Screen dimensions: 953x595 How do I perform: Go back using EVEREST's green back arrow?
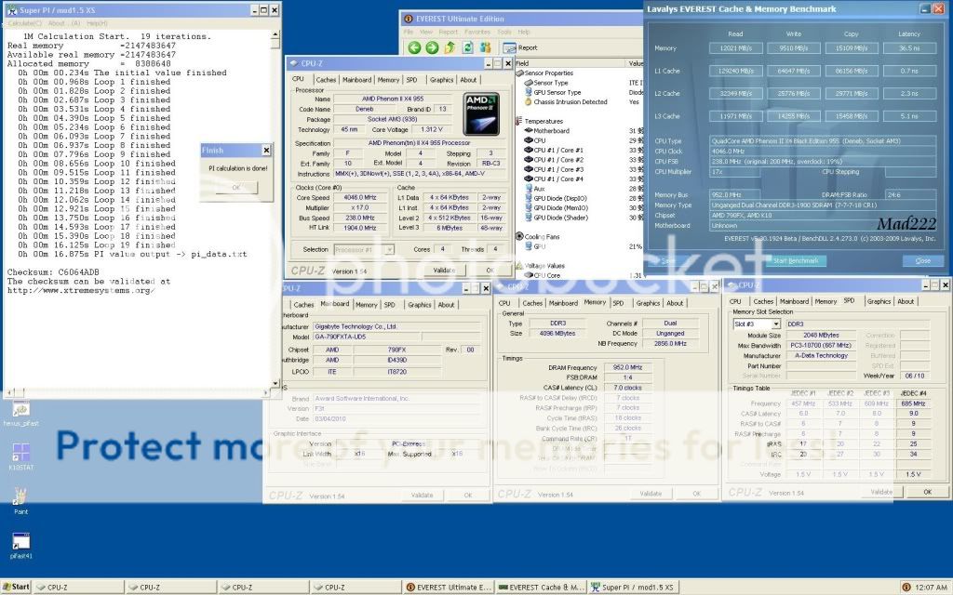click(x=414, y=47)
